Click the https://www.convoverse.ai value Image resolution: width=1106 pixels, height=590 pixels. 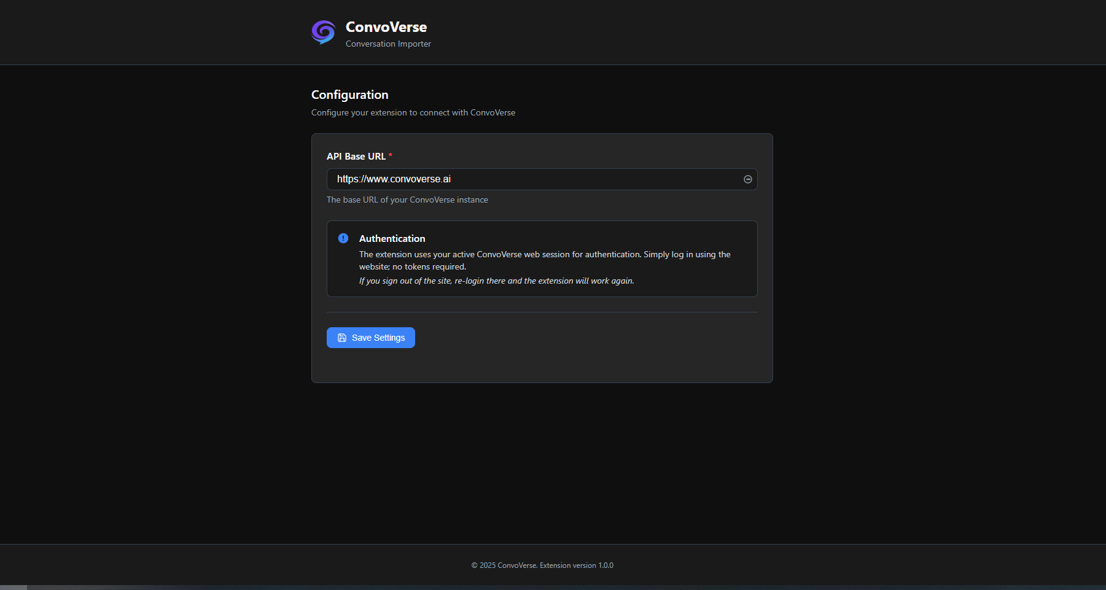394,179
